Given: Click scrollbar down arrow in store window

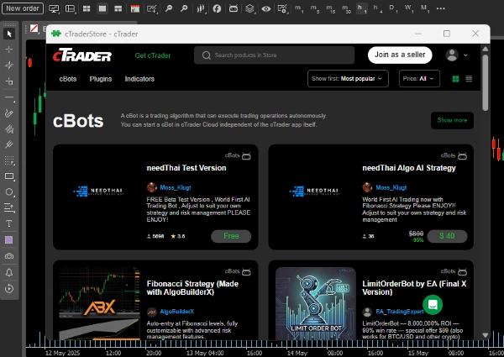Looking at the screenshot, I should point(485,335).
